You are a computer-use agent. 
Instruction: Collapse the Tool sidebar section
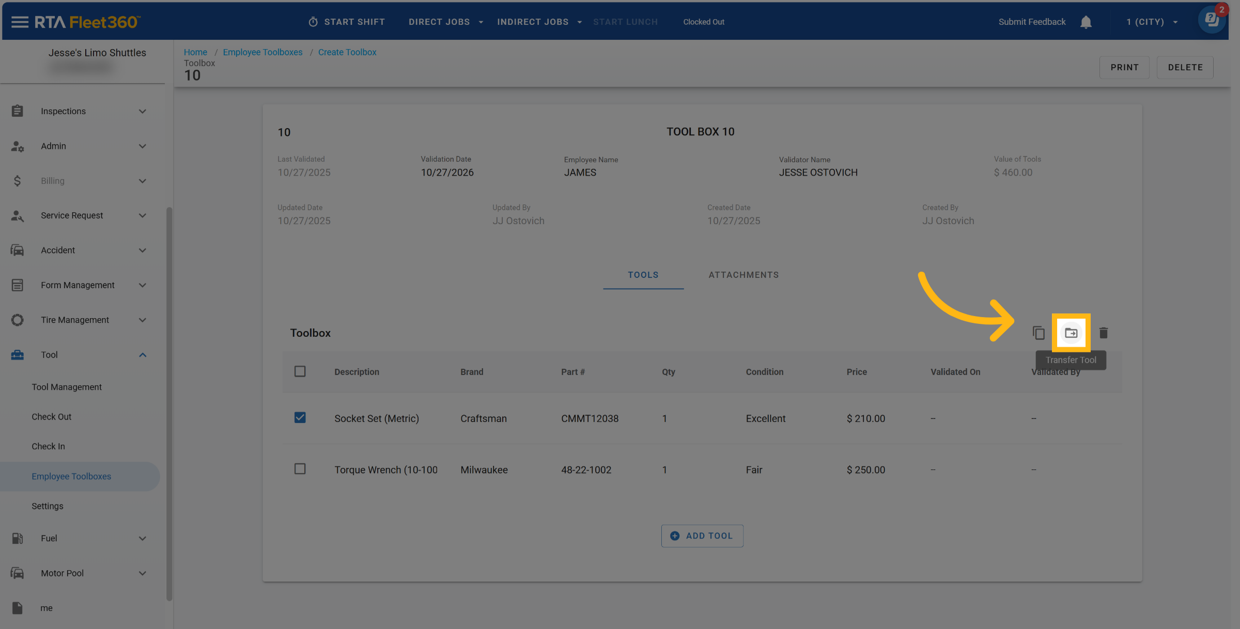point(142,355)
